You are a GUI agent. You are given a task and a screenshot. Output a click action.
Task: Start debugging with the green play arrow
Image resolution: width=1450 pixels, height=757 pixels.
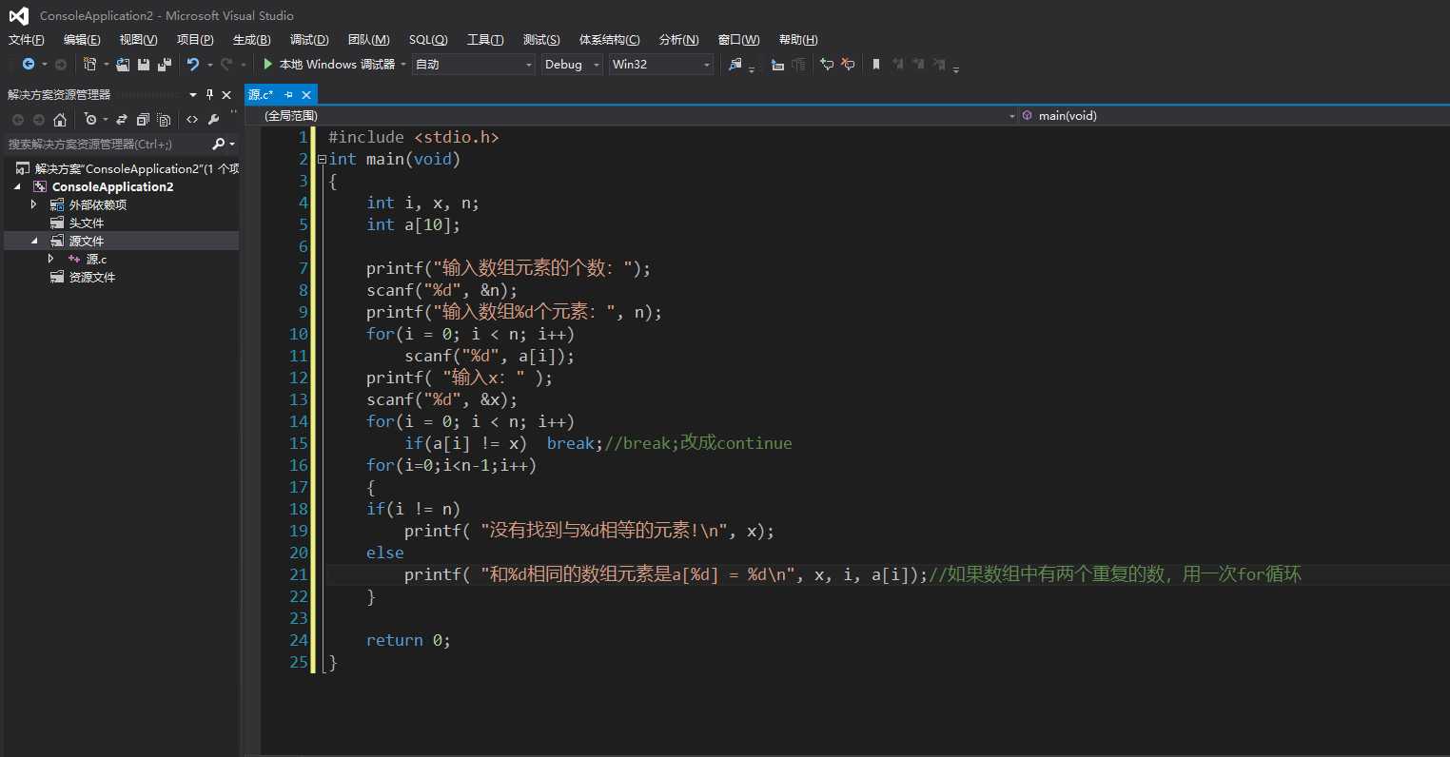pos(268,64)
